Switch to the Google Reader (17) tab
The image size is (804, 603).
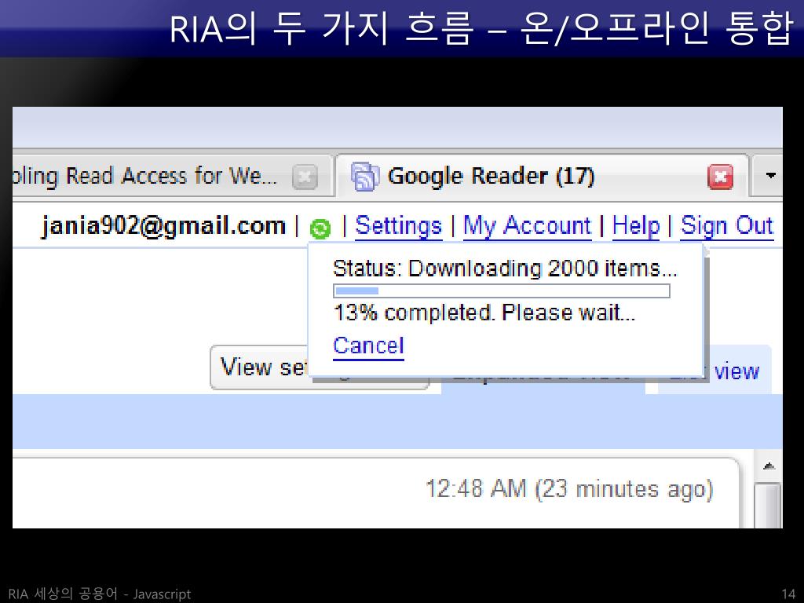pos(542,176)
